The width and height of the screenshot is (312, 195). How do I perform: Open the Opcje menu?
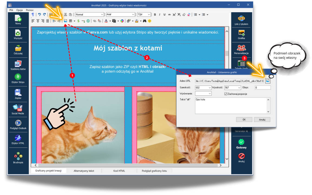click(19, 10)
